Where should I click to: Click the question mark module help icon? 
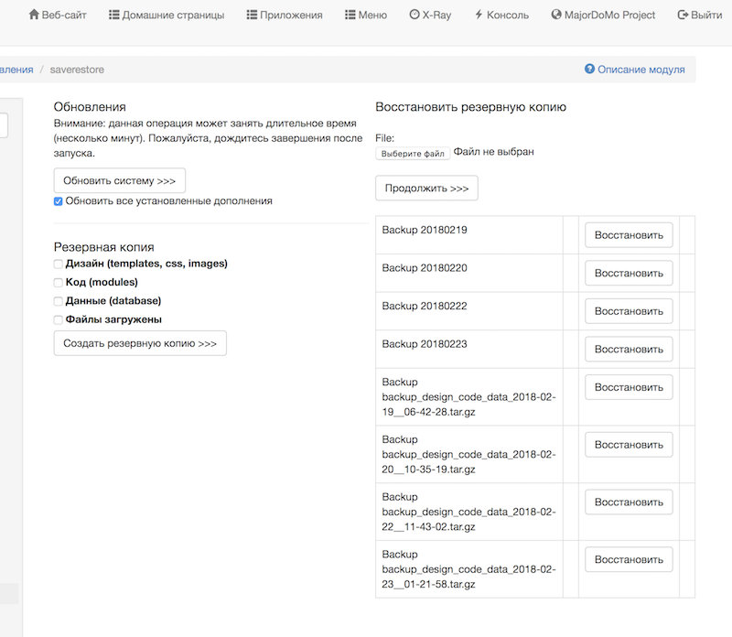pos(589,70)
